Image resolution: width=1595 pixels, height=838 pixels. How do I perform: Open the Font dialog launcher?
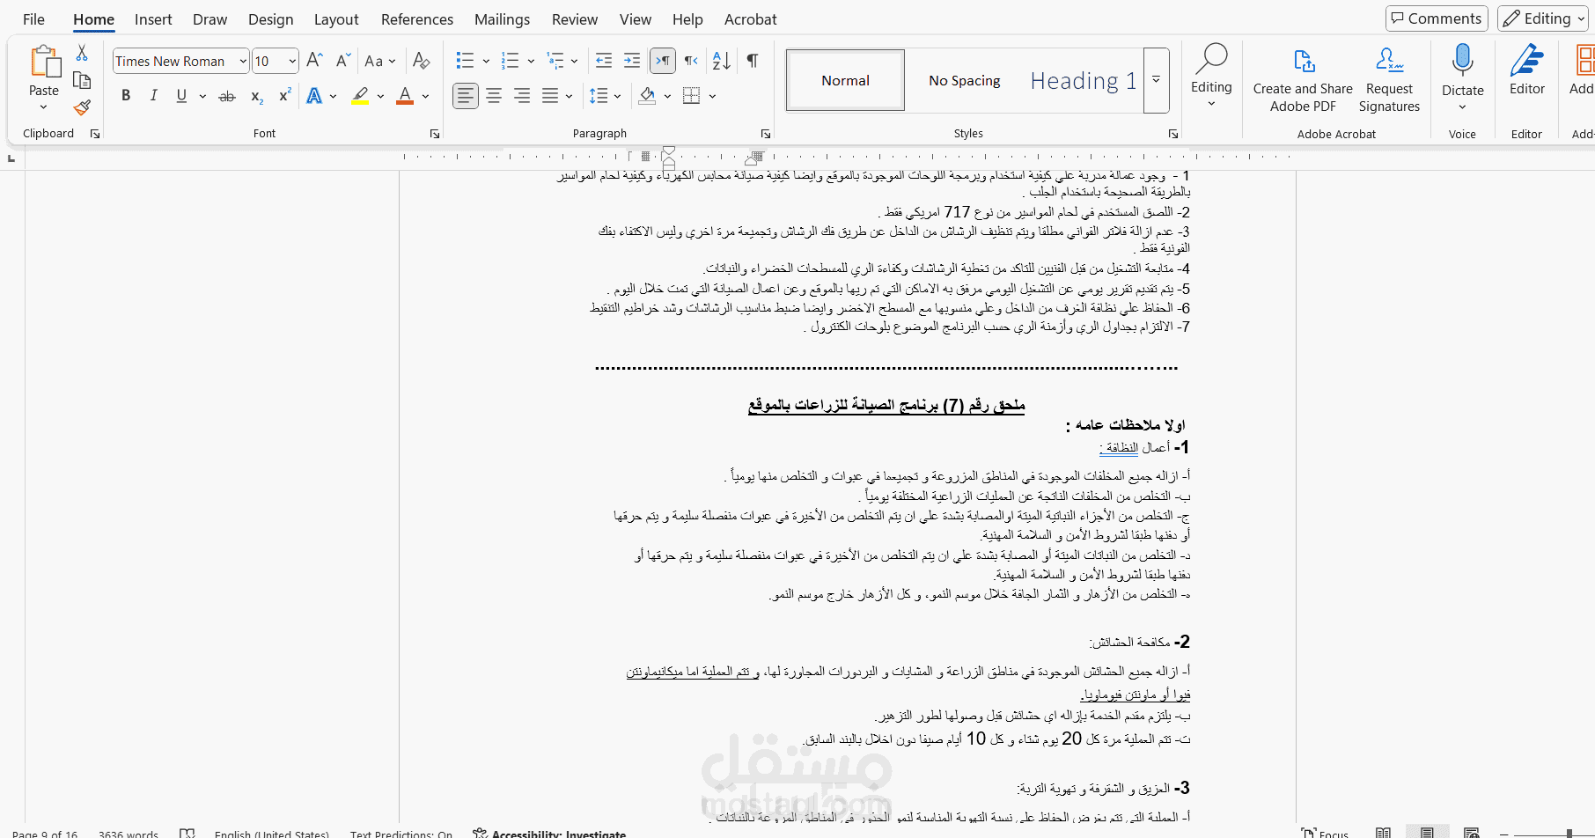coord(435,134)
